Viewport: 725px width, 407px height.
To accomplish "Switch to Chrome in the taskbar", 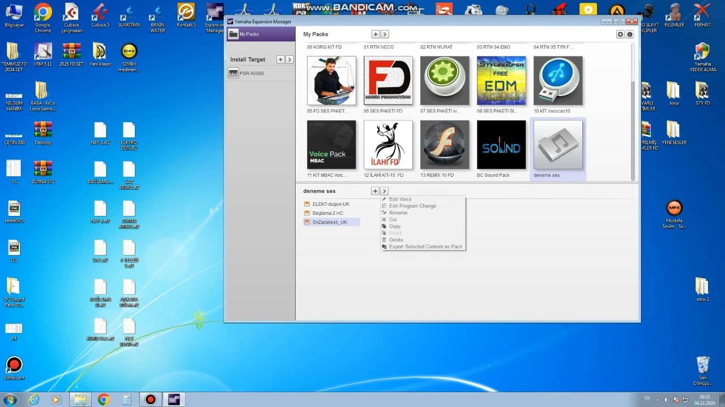I will click(x=103, y=400).
